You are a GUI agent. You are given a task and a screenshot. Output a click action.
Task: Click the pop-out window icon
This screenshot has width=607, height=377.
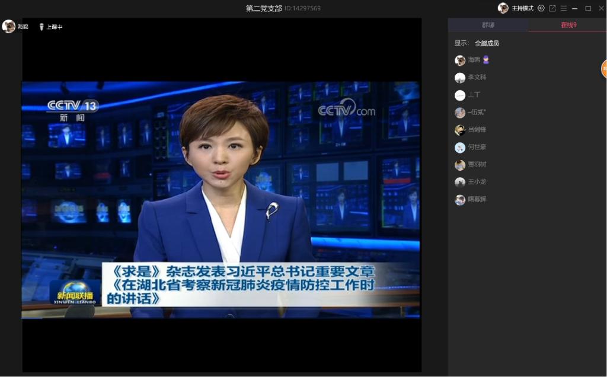pyautogui.click(x=552, y=8)
